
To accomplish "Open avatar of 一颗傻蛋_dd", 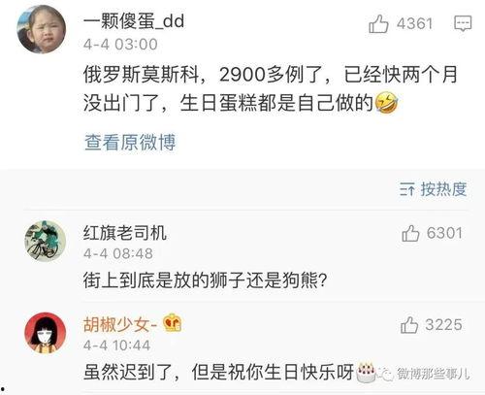I will click(42, 29).
